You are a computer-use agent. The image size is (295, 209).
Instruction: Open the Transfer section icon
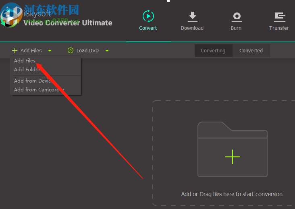[x=280, y=17]
